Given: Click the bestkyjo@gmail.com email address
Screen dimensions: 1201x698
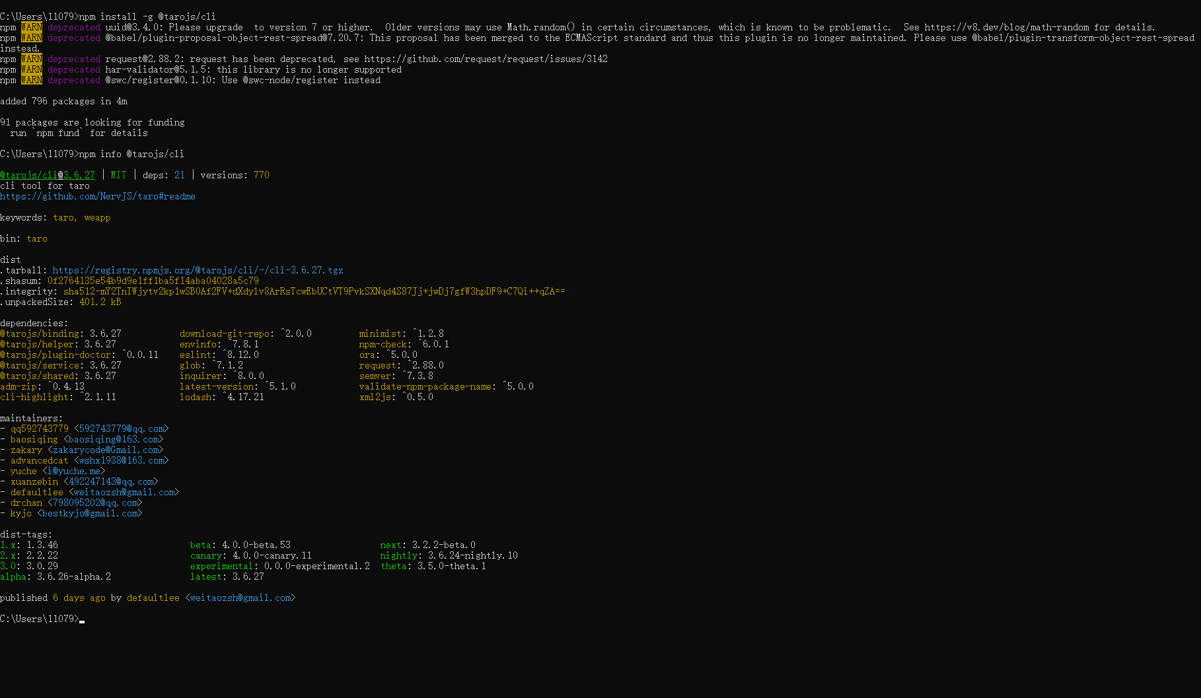Looking at the screenshot, I should (x=90, y=513).
